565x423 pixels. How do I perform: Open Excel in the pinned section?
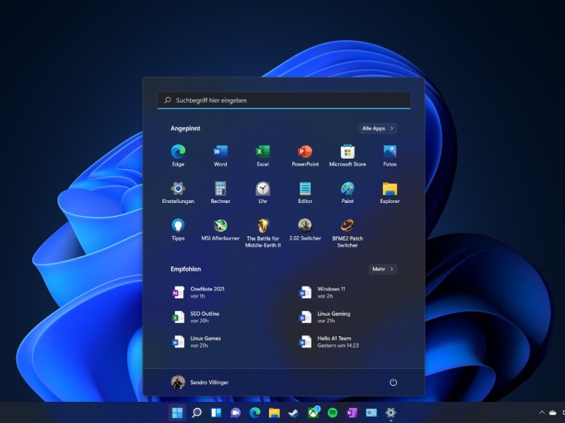coord(263,155)
